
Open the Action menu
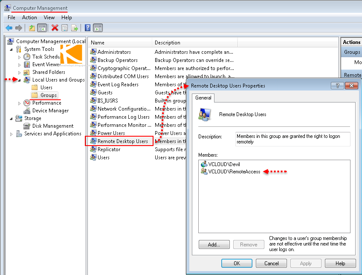29,18
